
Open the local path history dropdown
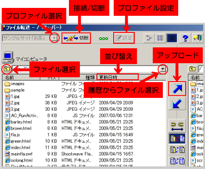pos(163,69)
